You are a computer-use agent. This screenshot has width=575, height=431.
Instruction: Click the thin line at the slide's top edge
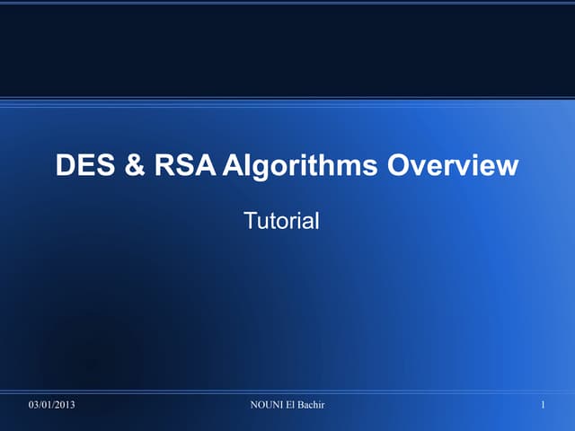pyautogui.click(x=287, y=3)
